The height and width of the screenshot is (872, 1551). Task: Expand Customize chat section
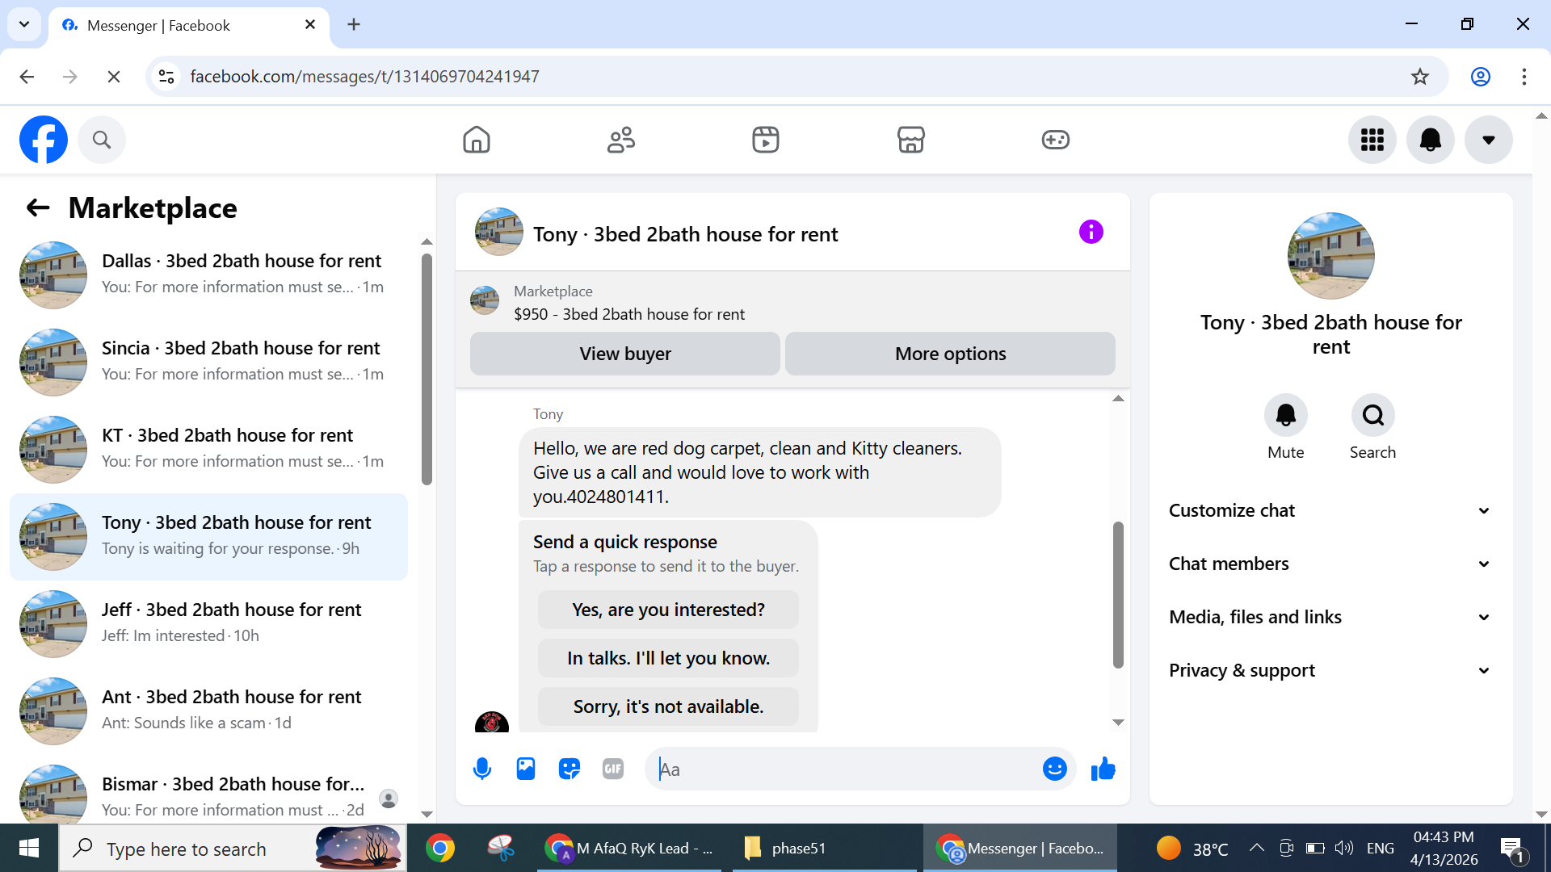click(x=1330, y=510)
